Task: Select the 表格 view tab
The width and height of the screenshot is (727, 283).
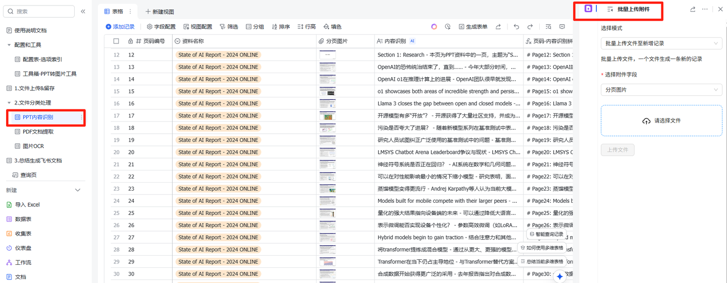Action: point(113,11)
